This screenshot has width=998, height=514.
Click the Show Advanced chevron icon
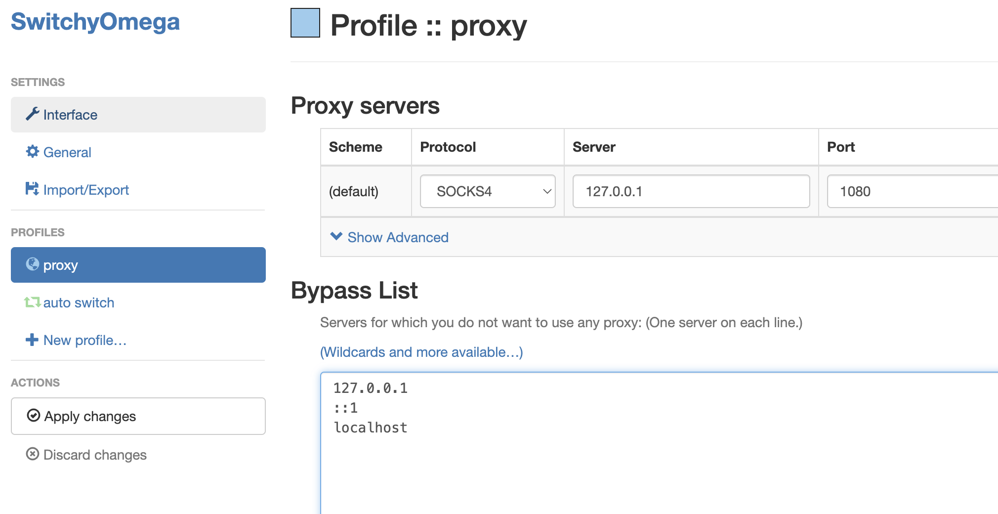(336, 236)
